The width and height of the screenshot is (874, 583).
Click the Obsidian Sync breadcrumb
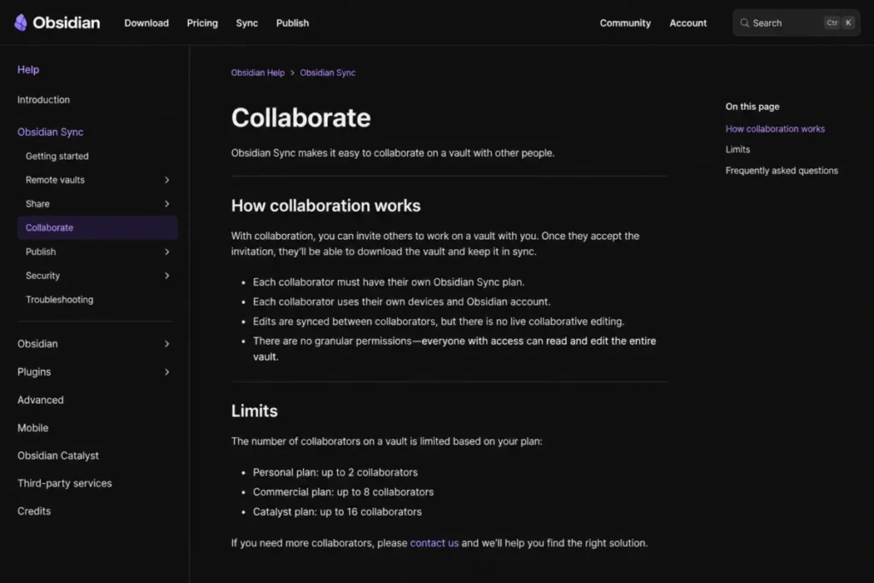pos(328,73)
